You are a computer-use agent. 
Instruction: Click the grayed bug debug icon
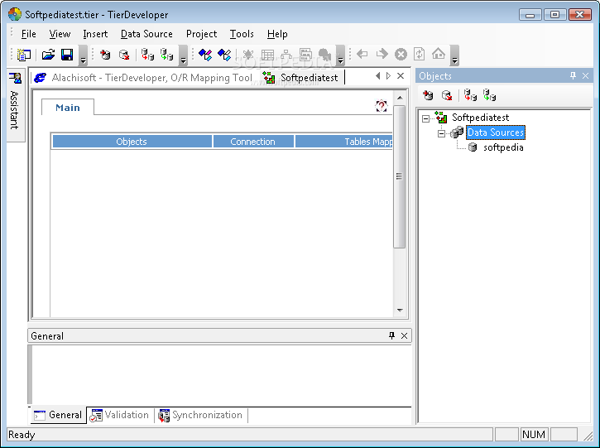click(x=248, y=55)
